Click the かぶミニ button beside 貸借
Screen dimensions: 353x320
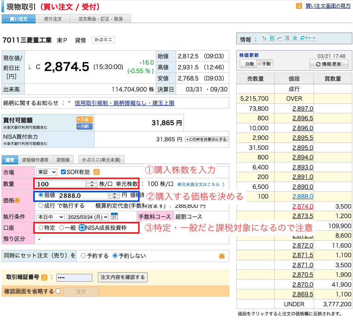pyautogui.click(x=103, y=40)
